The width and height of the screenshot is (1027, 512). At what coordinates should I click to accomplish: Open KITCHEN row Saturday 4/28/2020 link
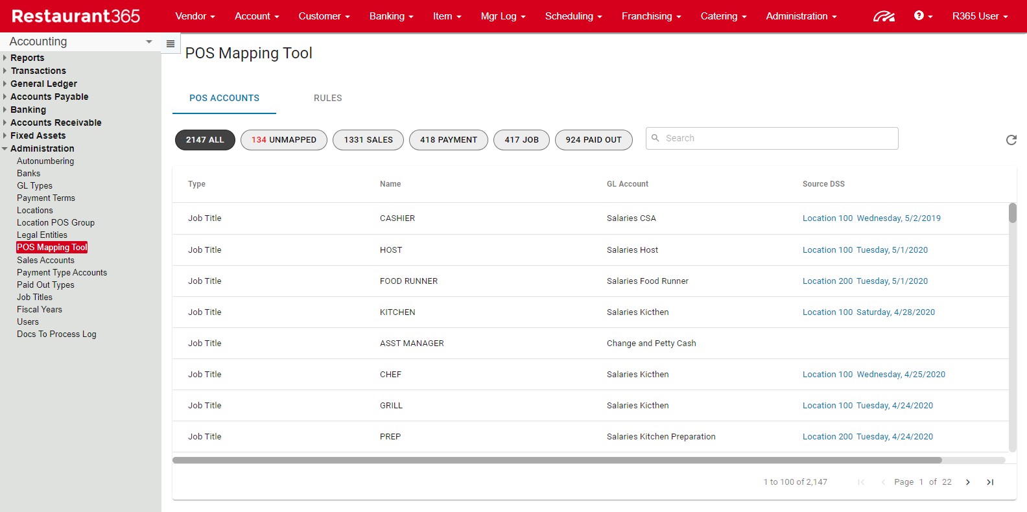click(895, 312)
